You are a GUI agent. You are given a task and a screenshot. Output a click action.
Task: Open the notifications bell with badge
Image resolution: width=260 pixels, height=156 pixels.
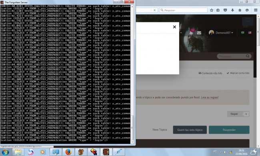click(x=192, y=32)
